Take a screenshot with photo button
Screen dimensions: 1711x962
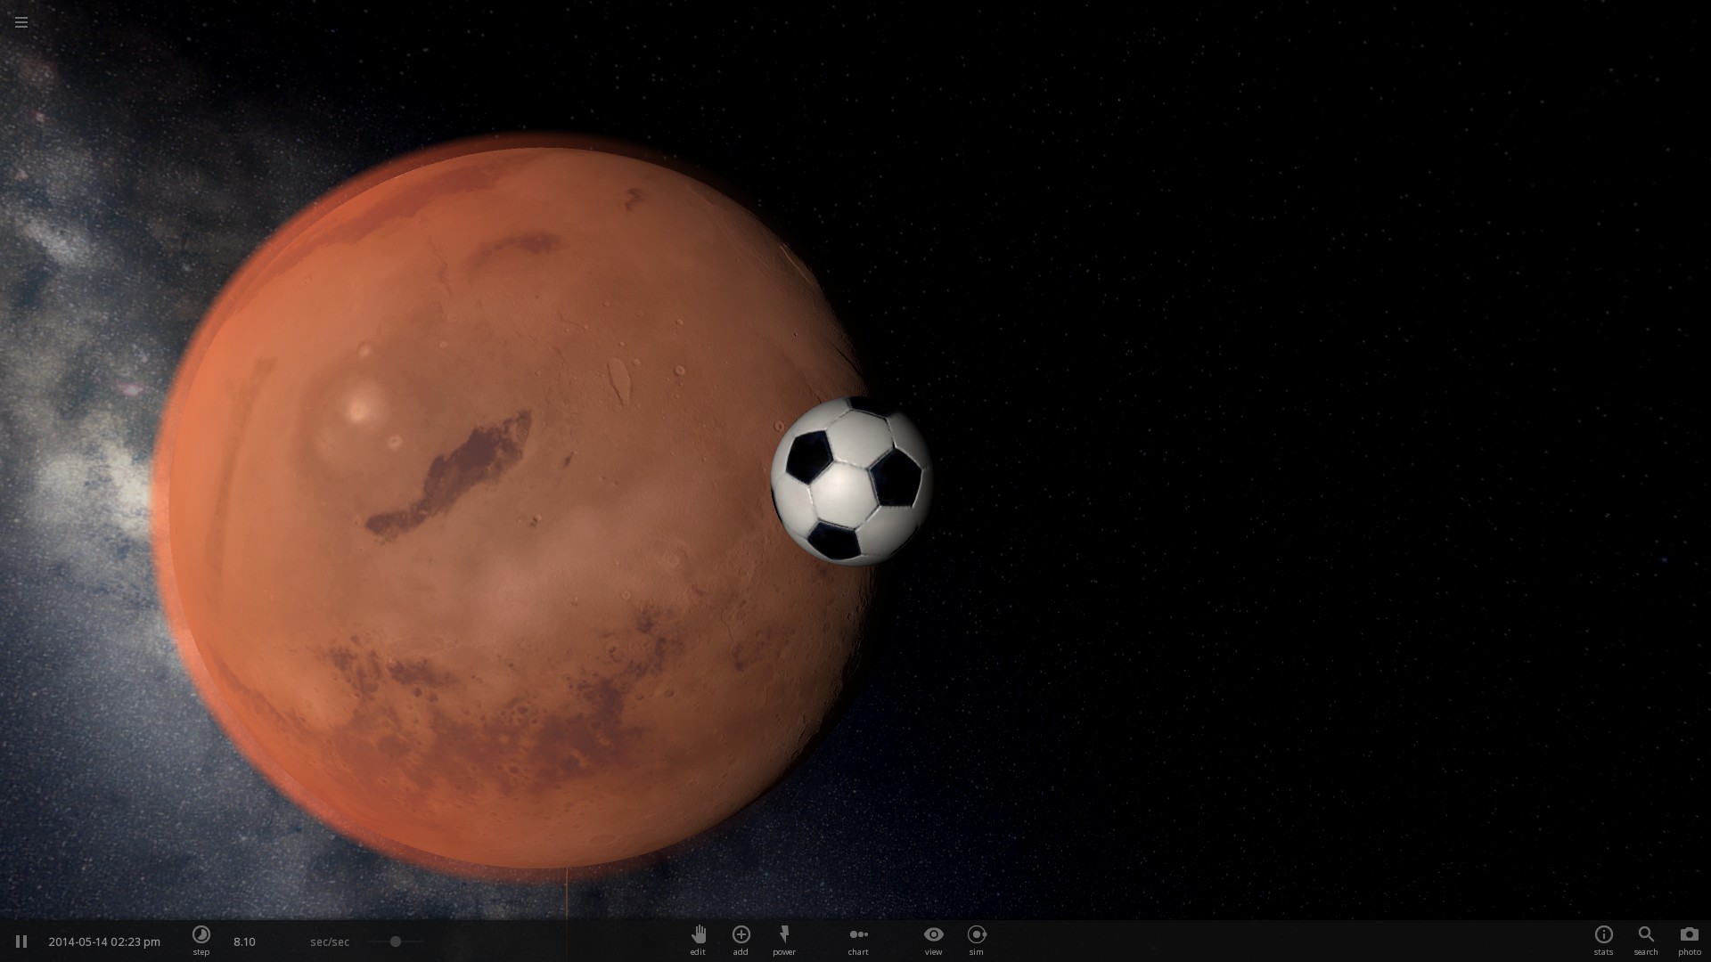(x=1689, y=934)
